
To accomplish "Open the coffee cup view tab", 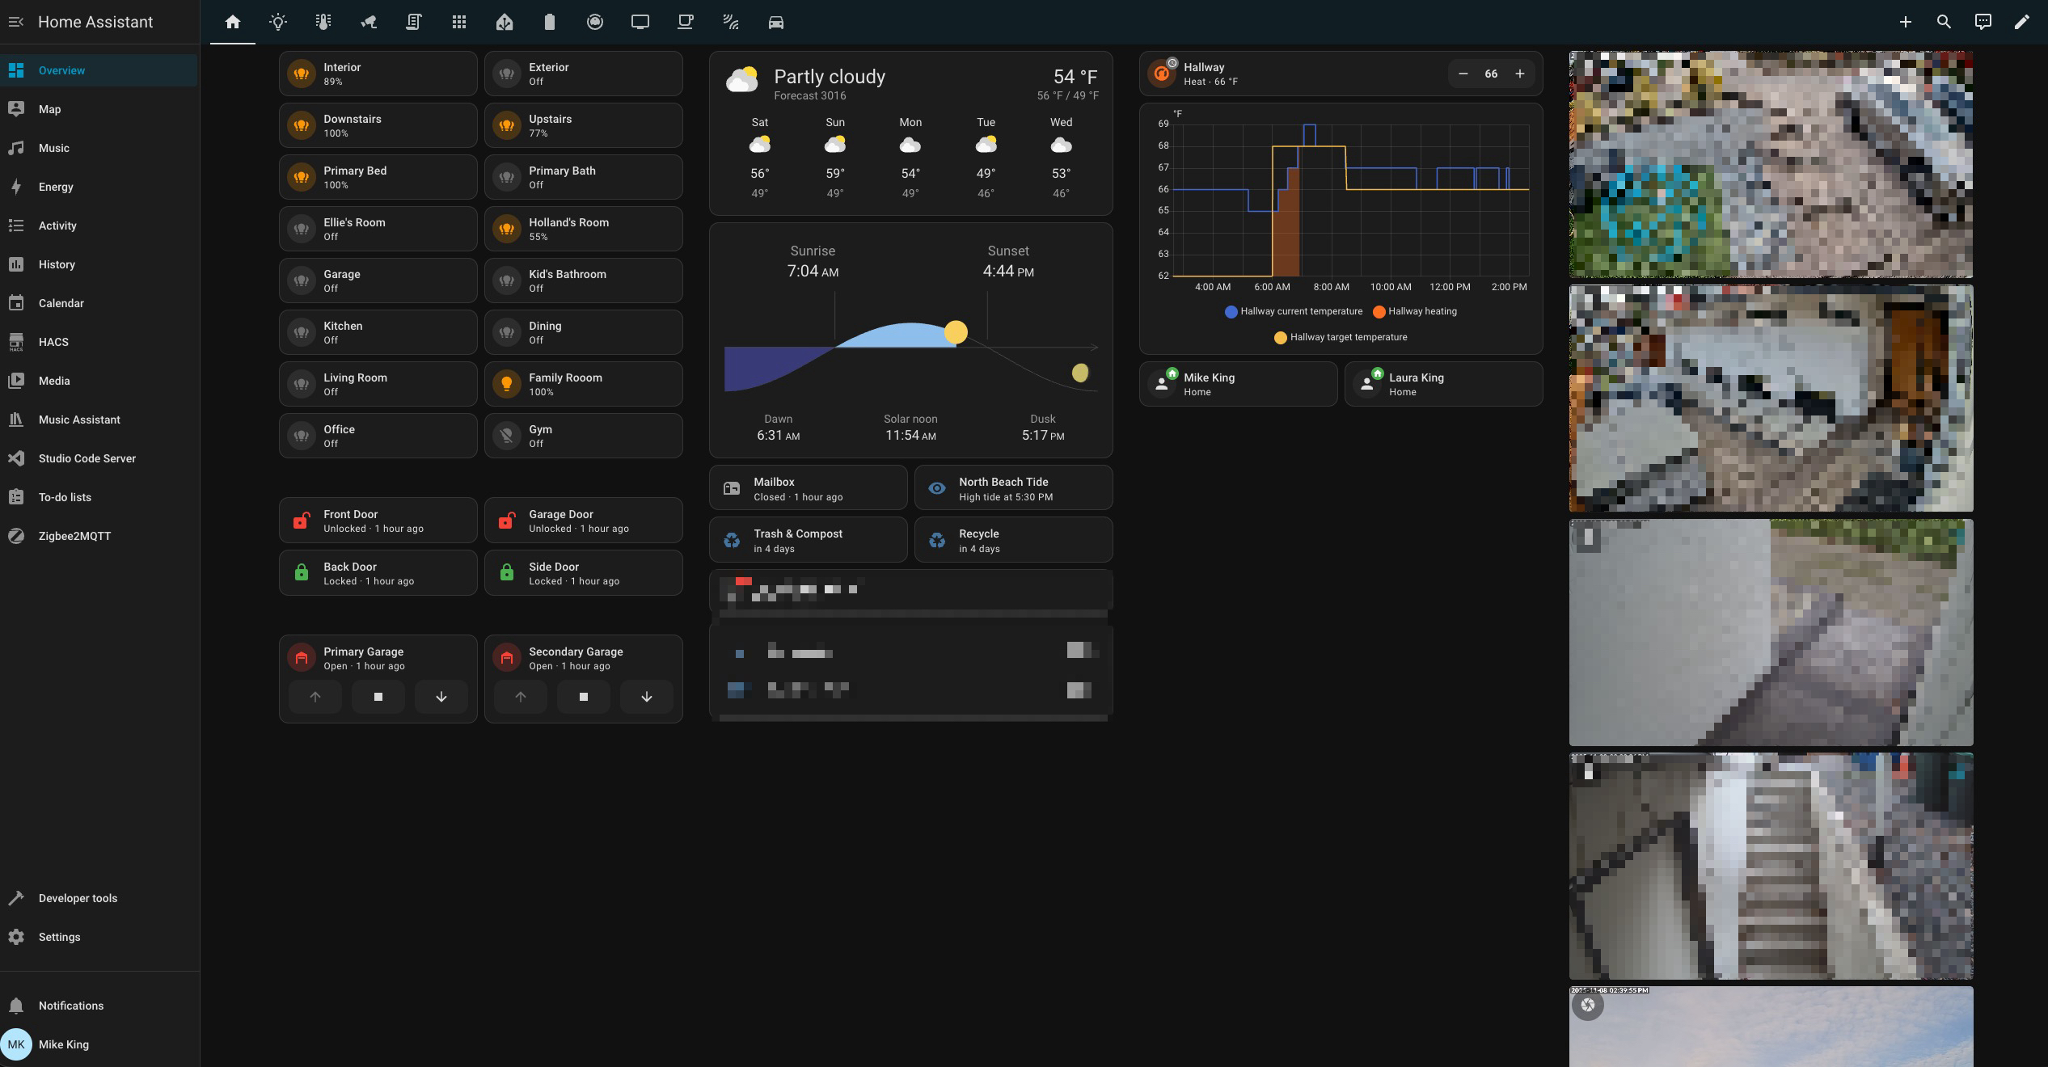I will tap(686, 22).
